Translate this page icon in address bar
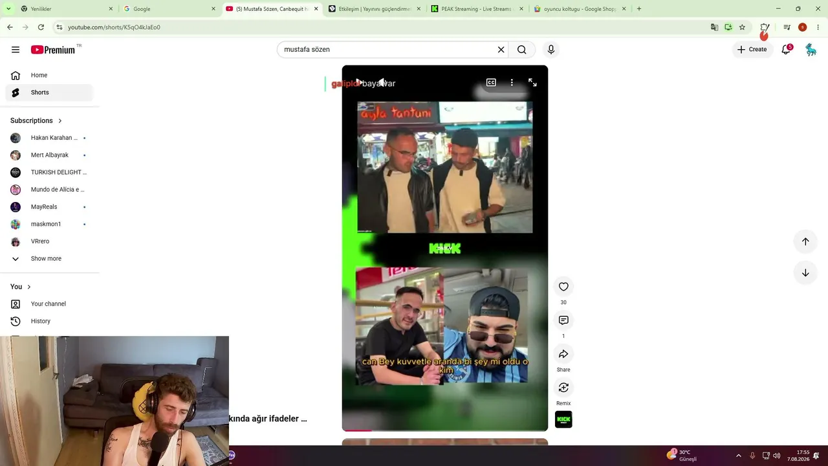 pos(714,27)
